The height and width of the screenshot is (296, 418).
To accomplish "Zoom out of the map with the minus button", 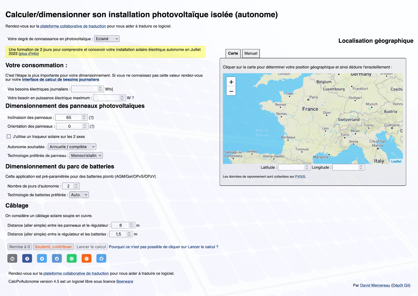I will click(231, 91).
